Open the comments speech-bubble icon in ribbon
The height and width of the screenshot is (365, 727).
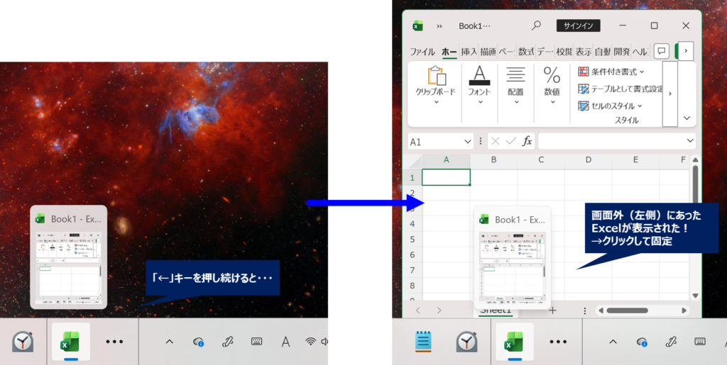click(661, 51)
